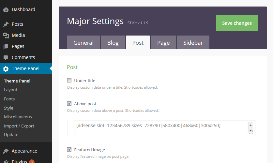The width and height of the screenshot is (273, 163).
Task: Uncheck the Above post checkbox
Action: coord(69,104)
